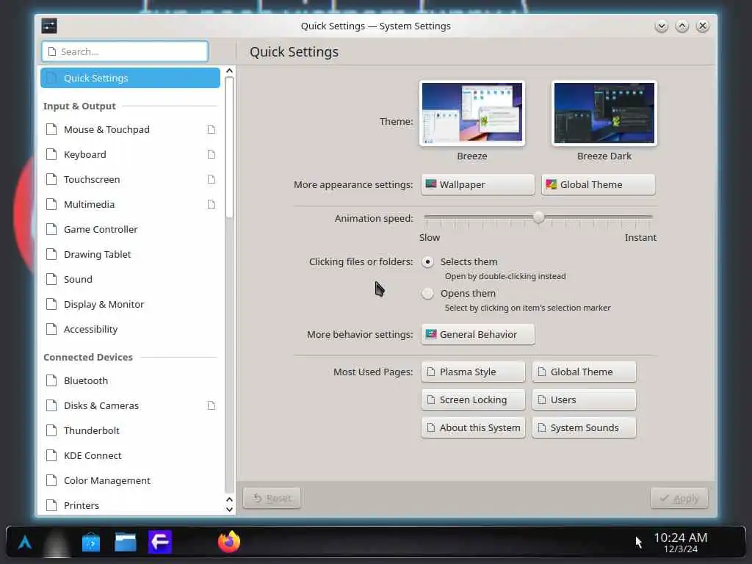752x564 pixels.
Task: Click the Apply button
Action: coord(679,498)
